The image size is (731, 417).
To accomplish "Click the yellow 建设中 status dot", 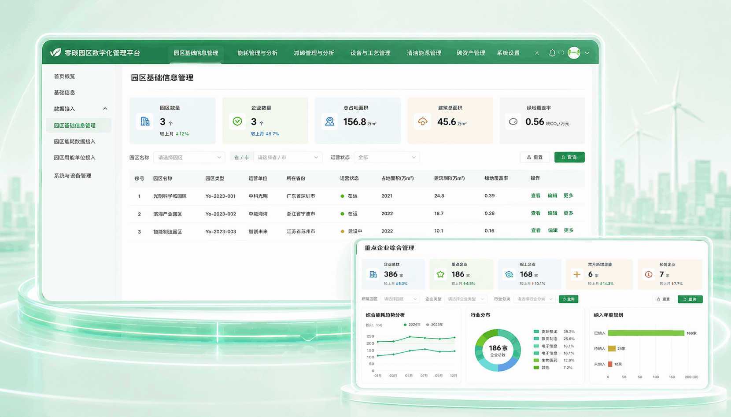I will [342, 231].
